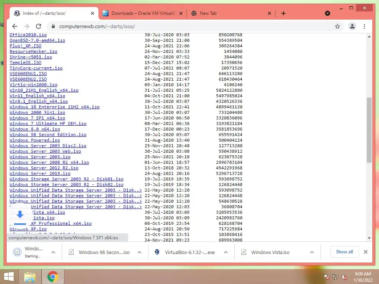Open the TempleOS.ISO link
The image size is (379, 284).
pos(26,62)
